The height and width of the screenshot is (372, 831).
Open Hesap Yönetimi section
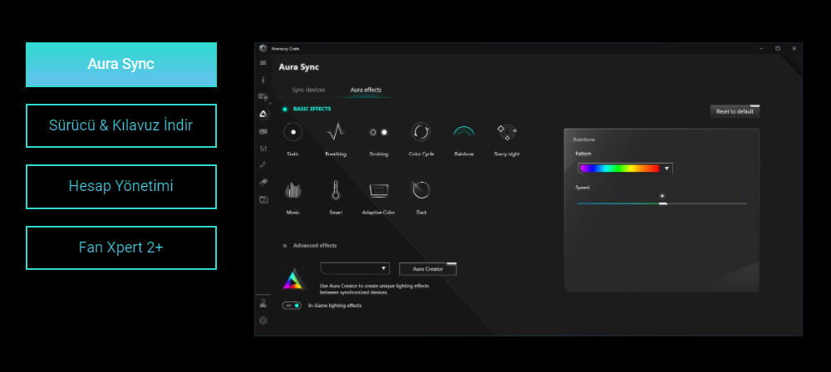[120, 187]
